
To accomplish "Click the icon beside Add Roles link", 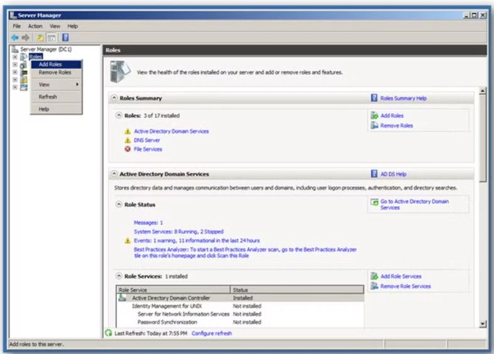I will tap(375, 116).
